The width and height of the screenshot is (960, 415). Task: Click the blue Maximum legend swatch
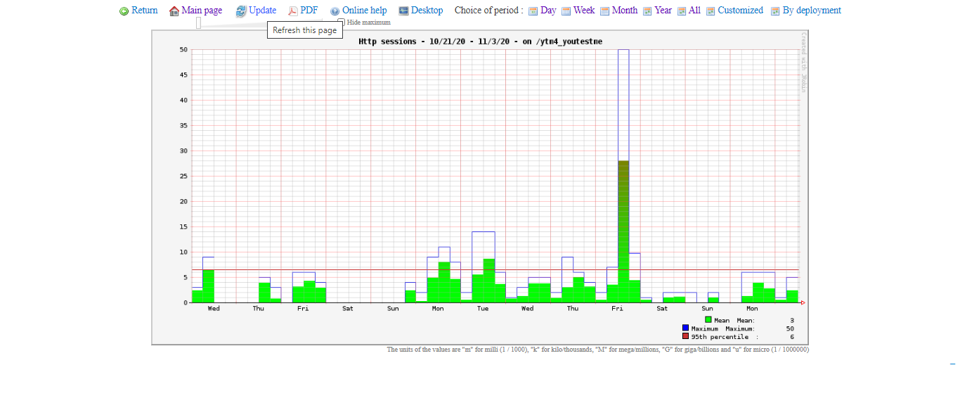pos(685,328)
